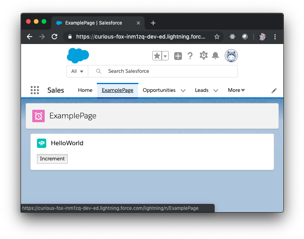Click the Search Salesforce field
Image resolution: width=304 pixels, height=239 pixels.
(163, 71)
